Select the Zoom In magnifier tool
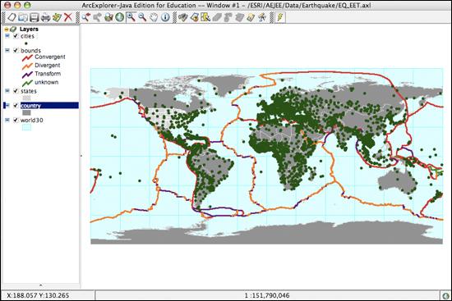 click(x=131, y=17)
